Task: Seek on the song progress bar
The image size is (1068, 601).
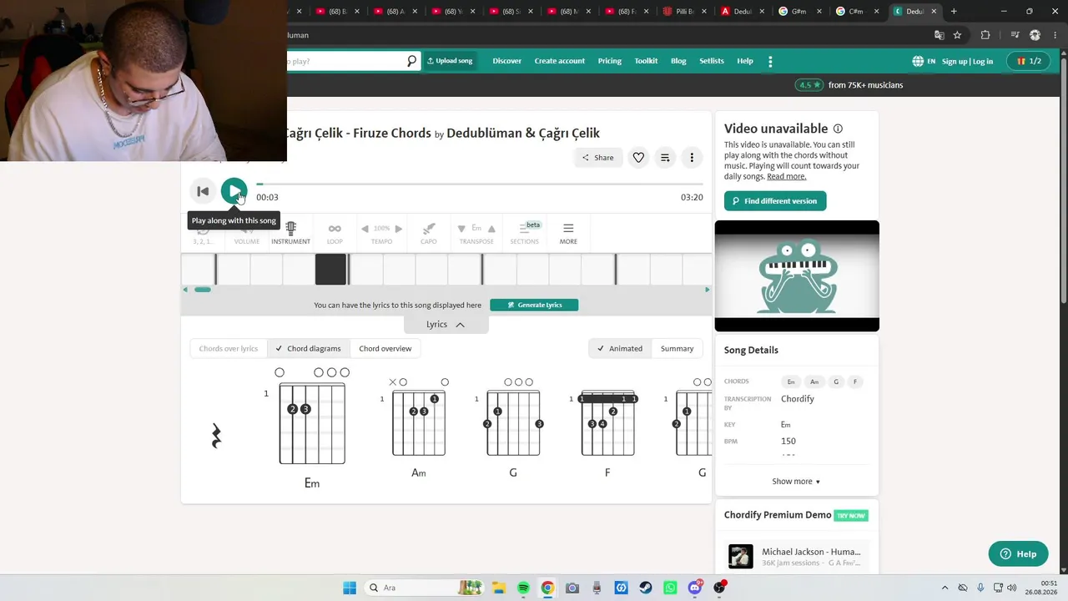Action: [480, 184]
